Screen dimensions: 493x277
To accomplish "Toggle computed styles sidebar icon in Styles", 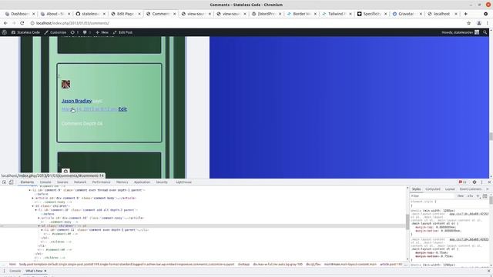I will [485, 196].
